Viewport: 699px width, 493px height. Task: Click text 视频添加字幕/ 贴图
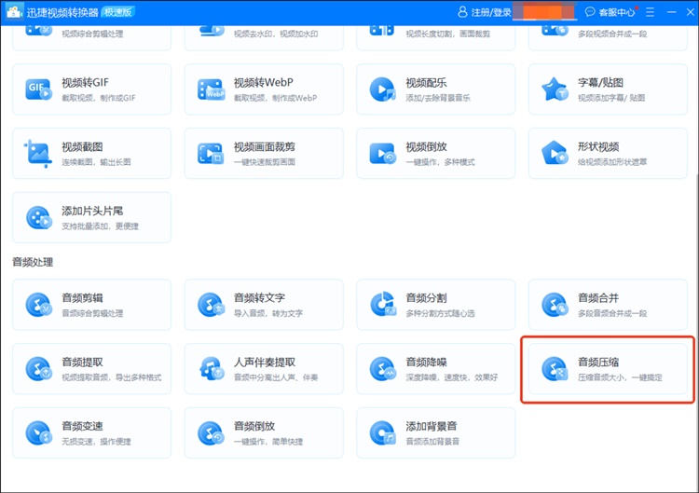(x=611, y=98)
